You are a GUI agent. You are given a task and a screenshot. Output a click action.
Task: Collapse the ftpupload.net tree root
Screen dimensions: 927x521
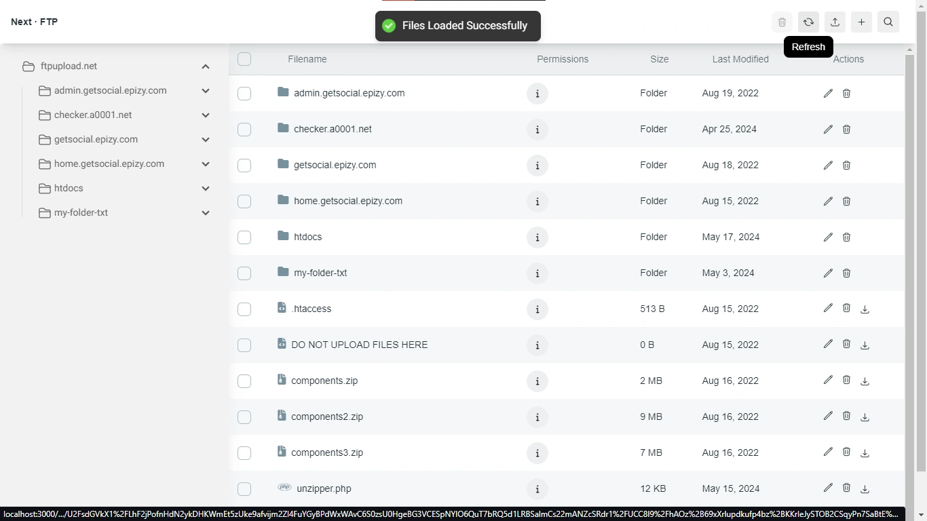click(x=206, y=66)
